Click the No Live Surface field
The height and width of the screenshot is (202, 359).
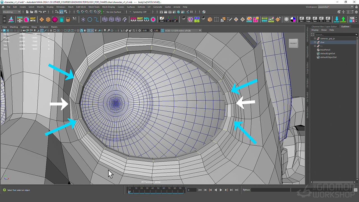[114, 12]
